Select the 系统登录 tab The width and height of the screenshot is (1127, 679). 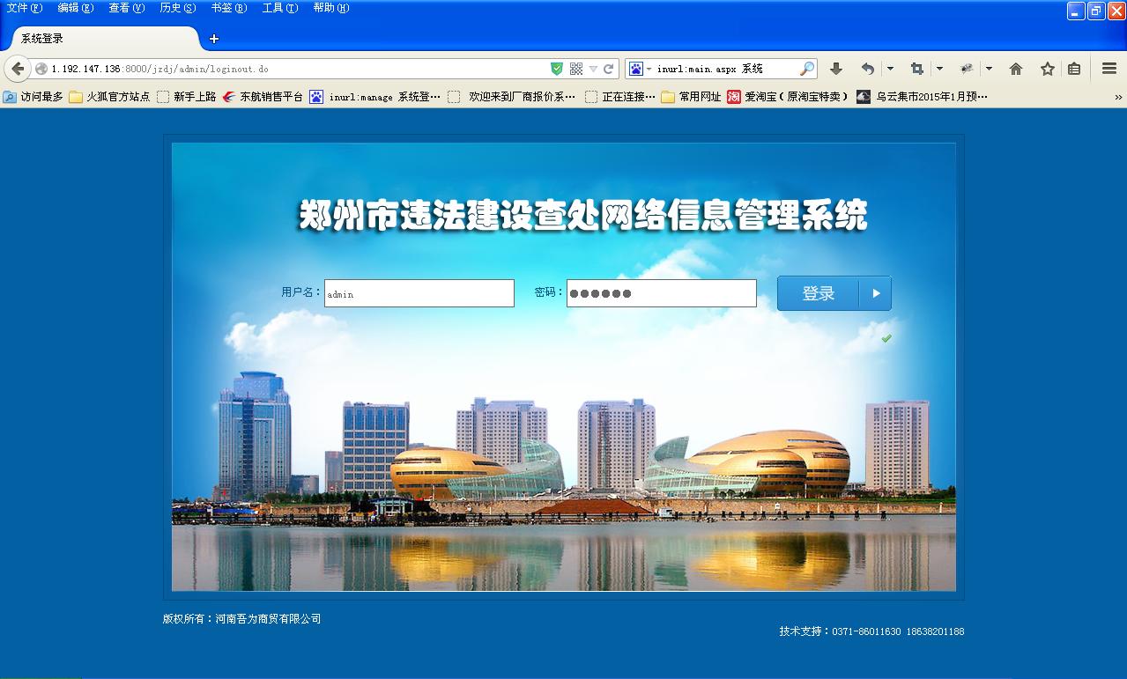tap(104, 39)
